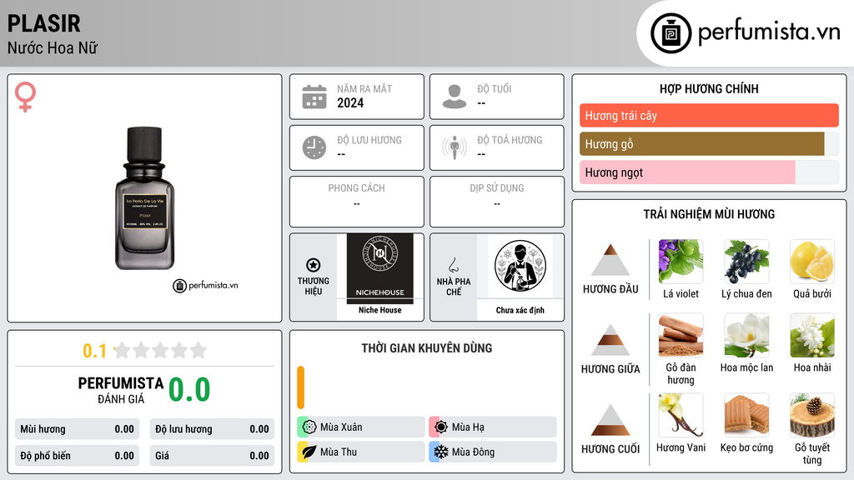Click the Hương trái cây accord bar
854x480 pixels.
coord(709,115)
